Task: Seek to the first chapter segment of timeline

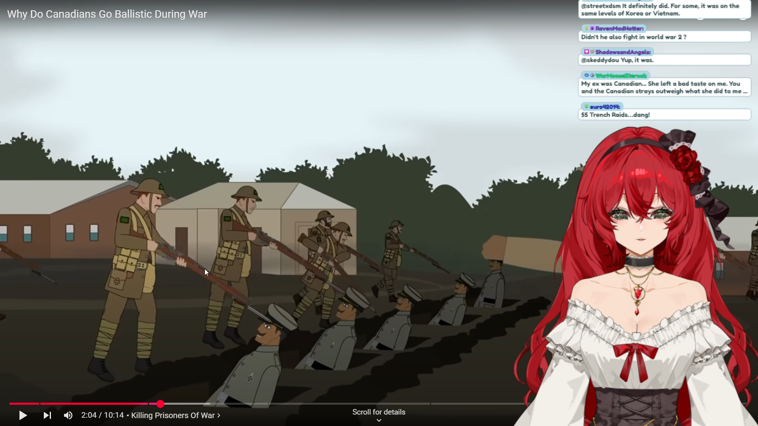Action: pos(24,404)
